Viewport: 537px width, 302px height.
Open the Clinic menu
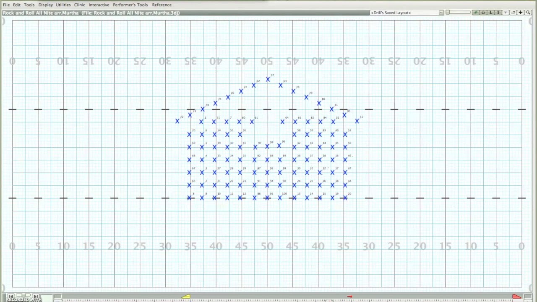click(80, 5)
